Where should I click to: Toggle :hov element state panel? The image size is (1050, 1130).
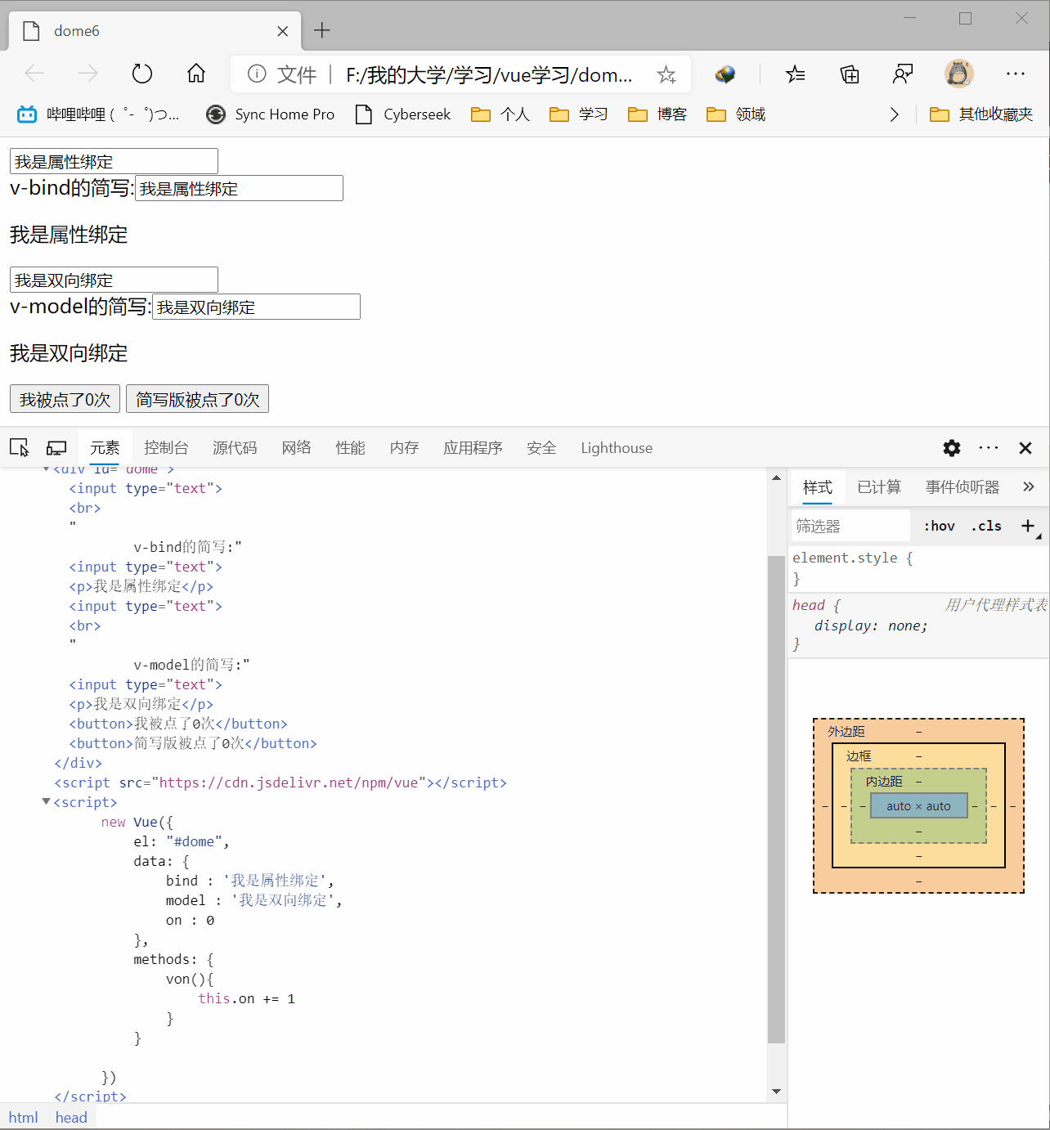pos(939,527)
